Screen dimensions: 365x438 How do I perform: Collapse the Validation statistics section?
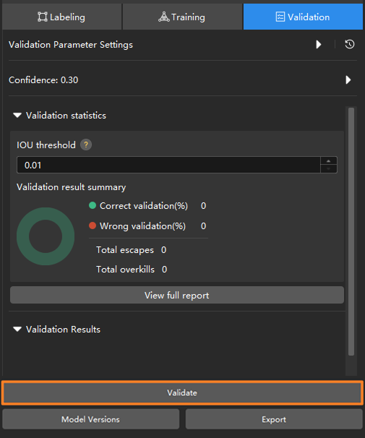pos(17,116)
